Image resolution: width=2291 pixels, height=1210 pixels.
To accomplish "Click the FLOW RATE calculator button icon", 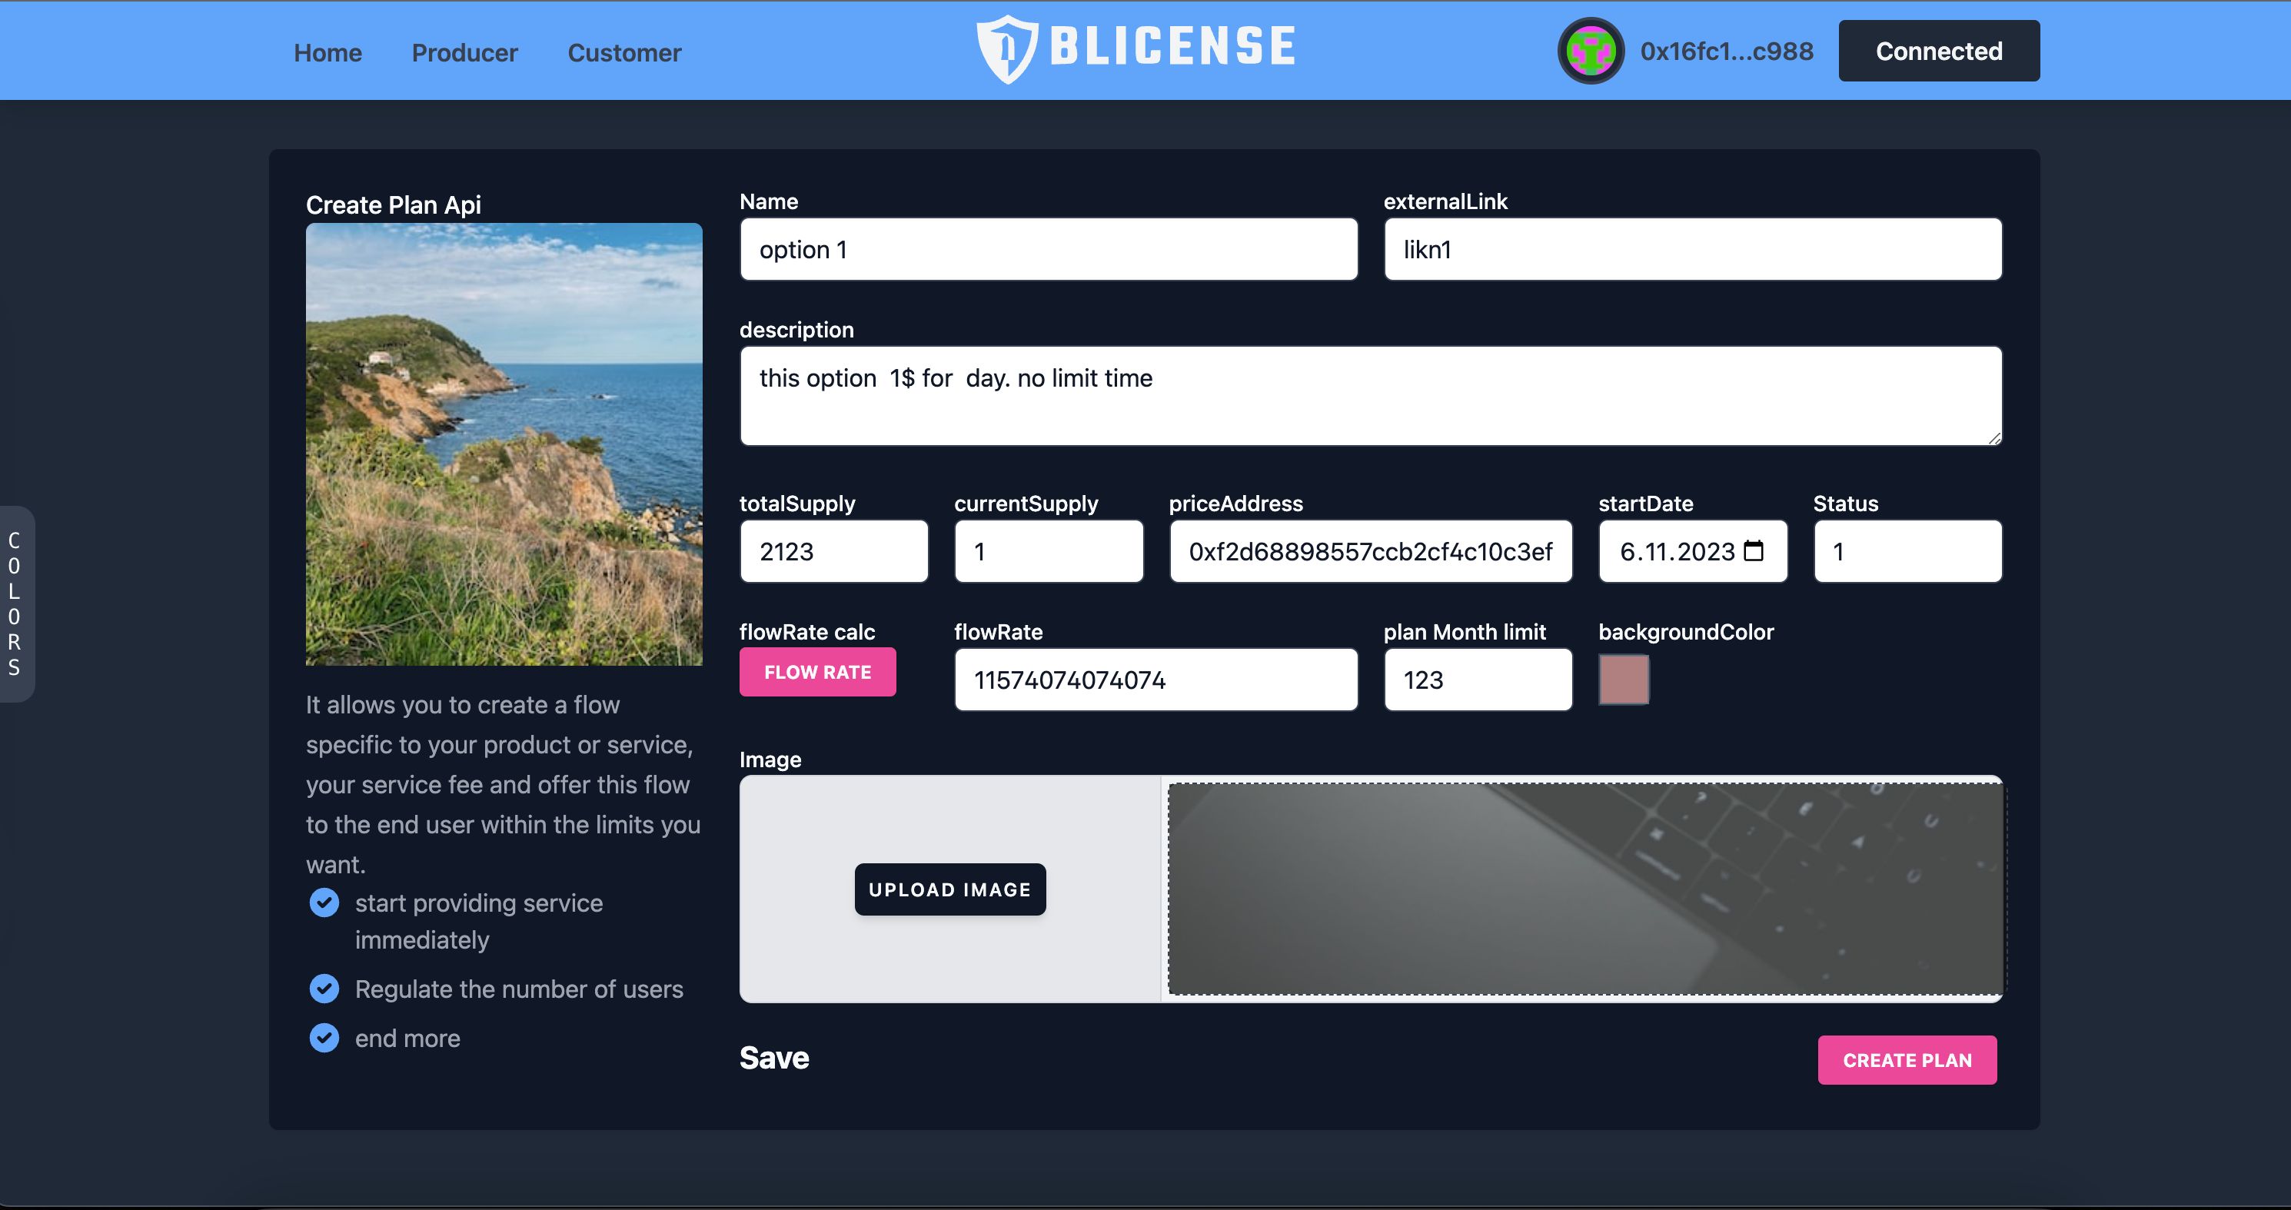I will [x=816, y=673].
